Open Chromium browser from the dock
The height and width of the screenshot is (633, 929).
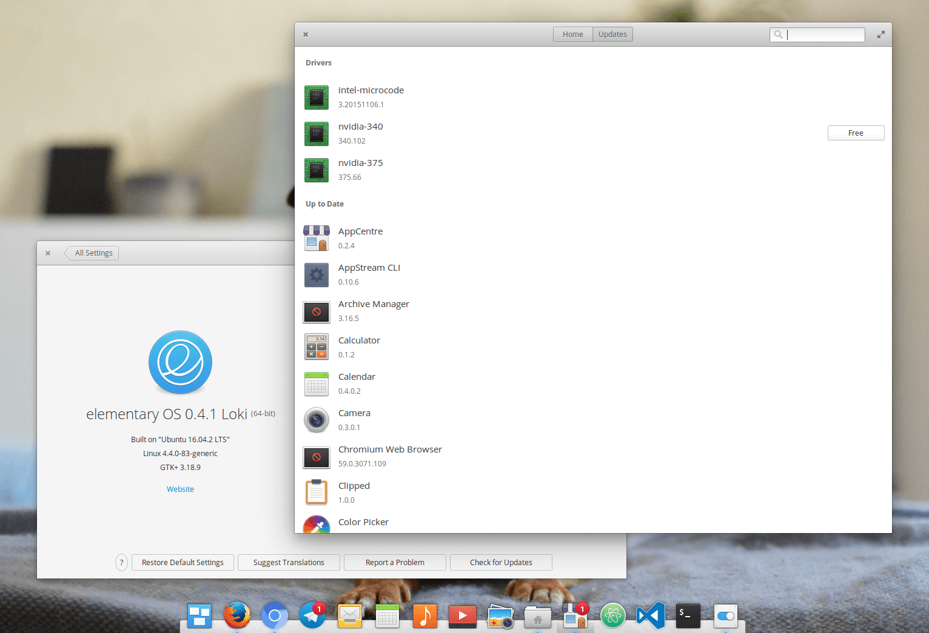(x=275, y=616)
